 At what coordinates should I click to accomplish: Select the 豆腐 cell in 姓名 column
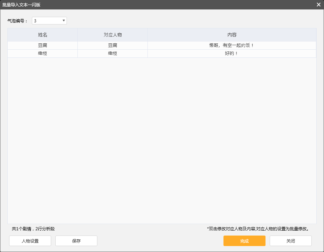click(x=42, y=45)
